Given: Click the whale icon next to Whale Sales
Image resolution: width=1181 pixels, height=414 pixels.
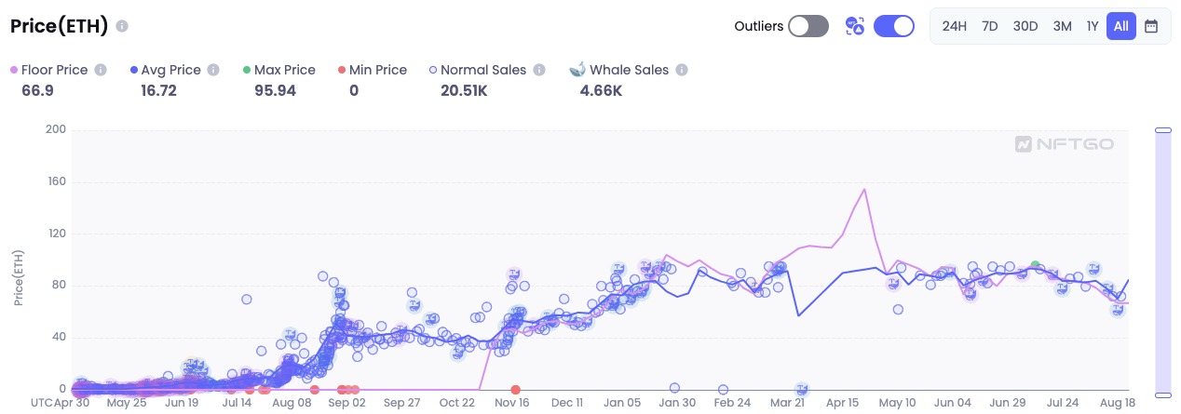Looking at the screenshot, I should (x=577, y=70).
